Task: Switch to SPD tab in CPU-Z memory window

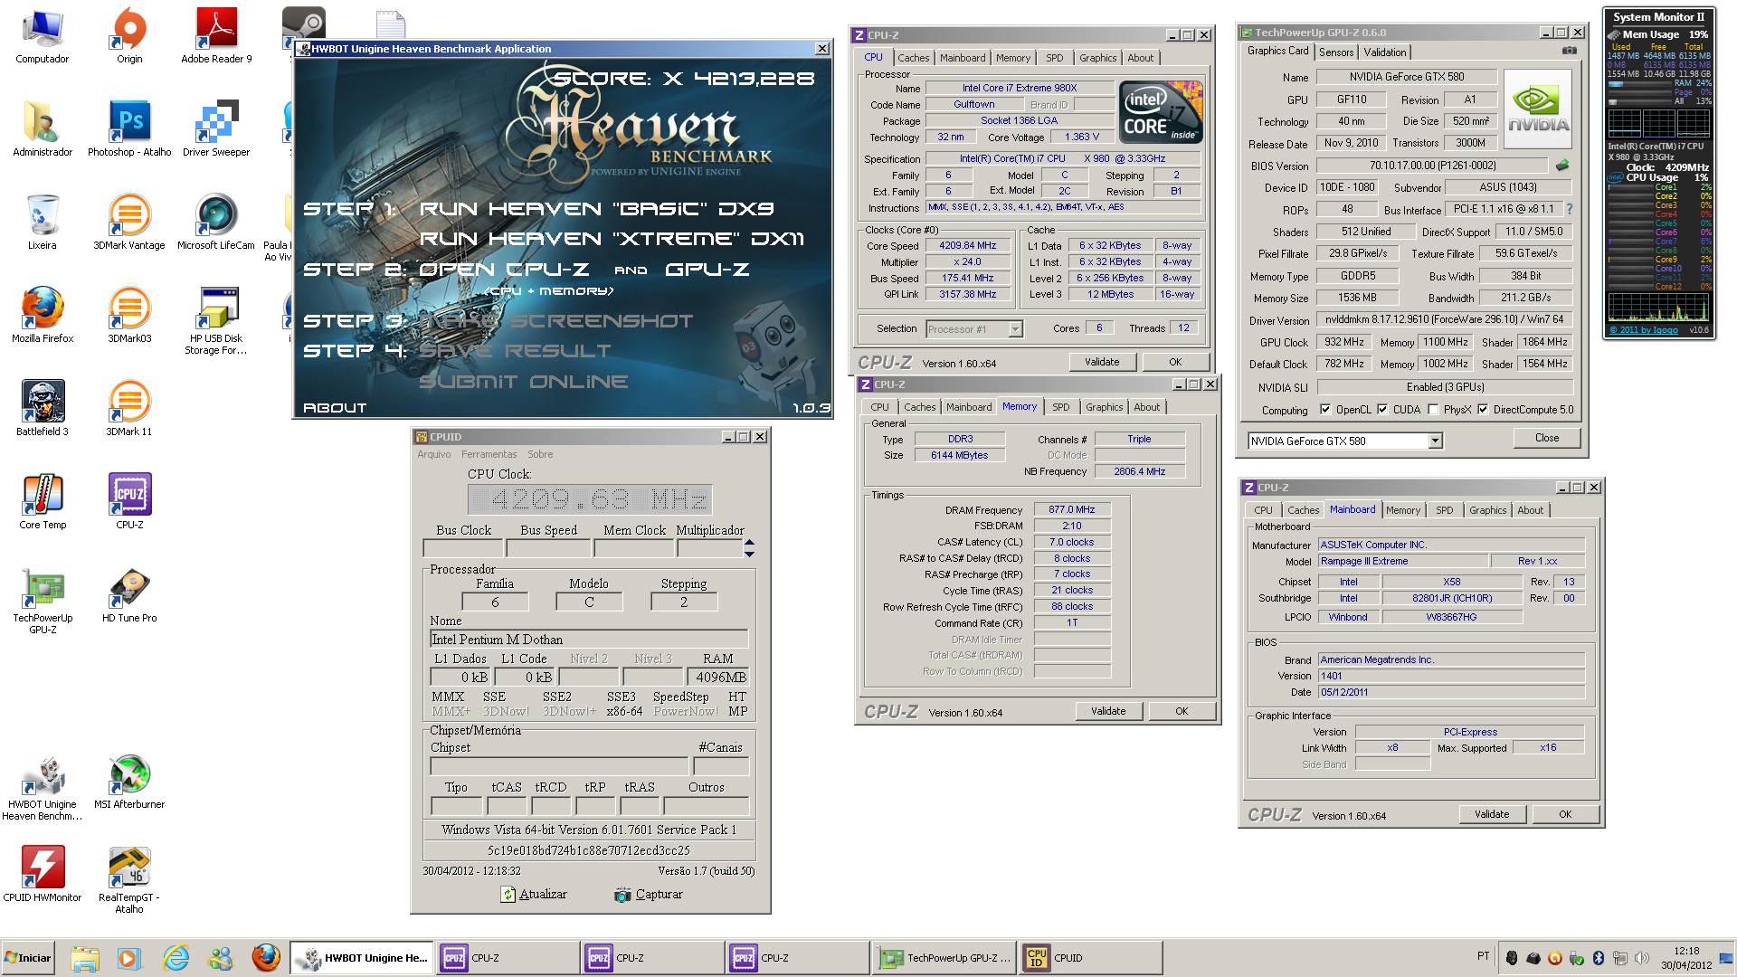Action: 1060,407
